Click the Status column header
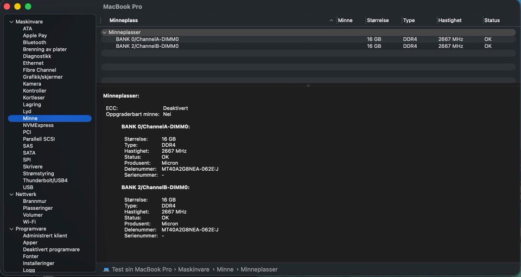Viewport: 521px width, 277px height. (x=492, y=21)
